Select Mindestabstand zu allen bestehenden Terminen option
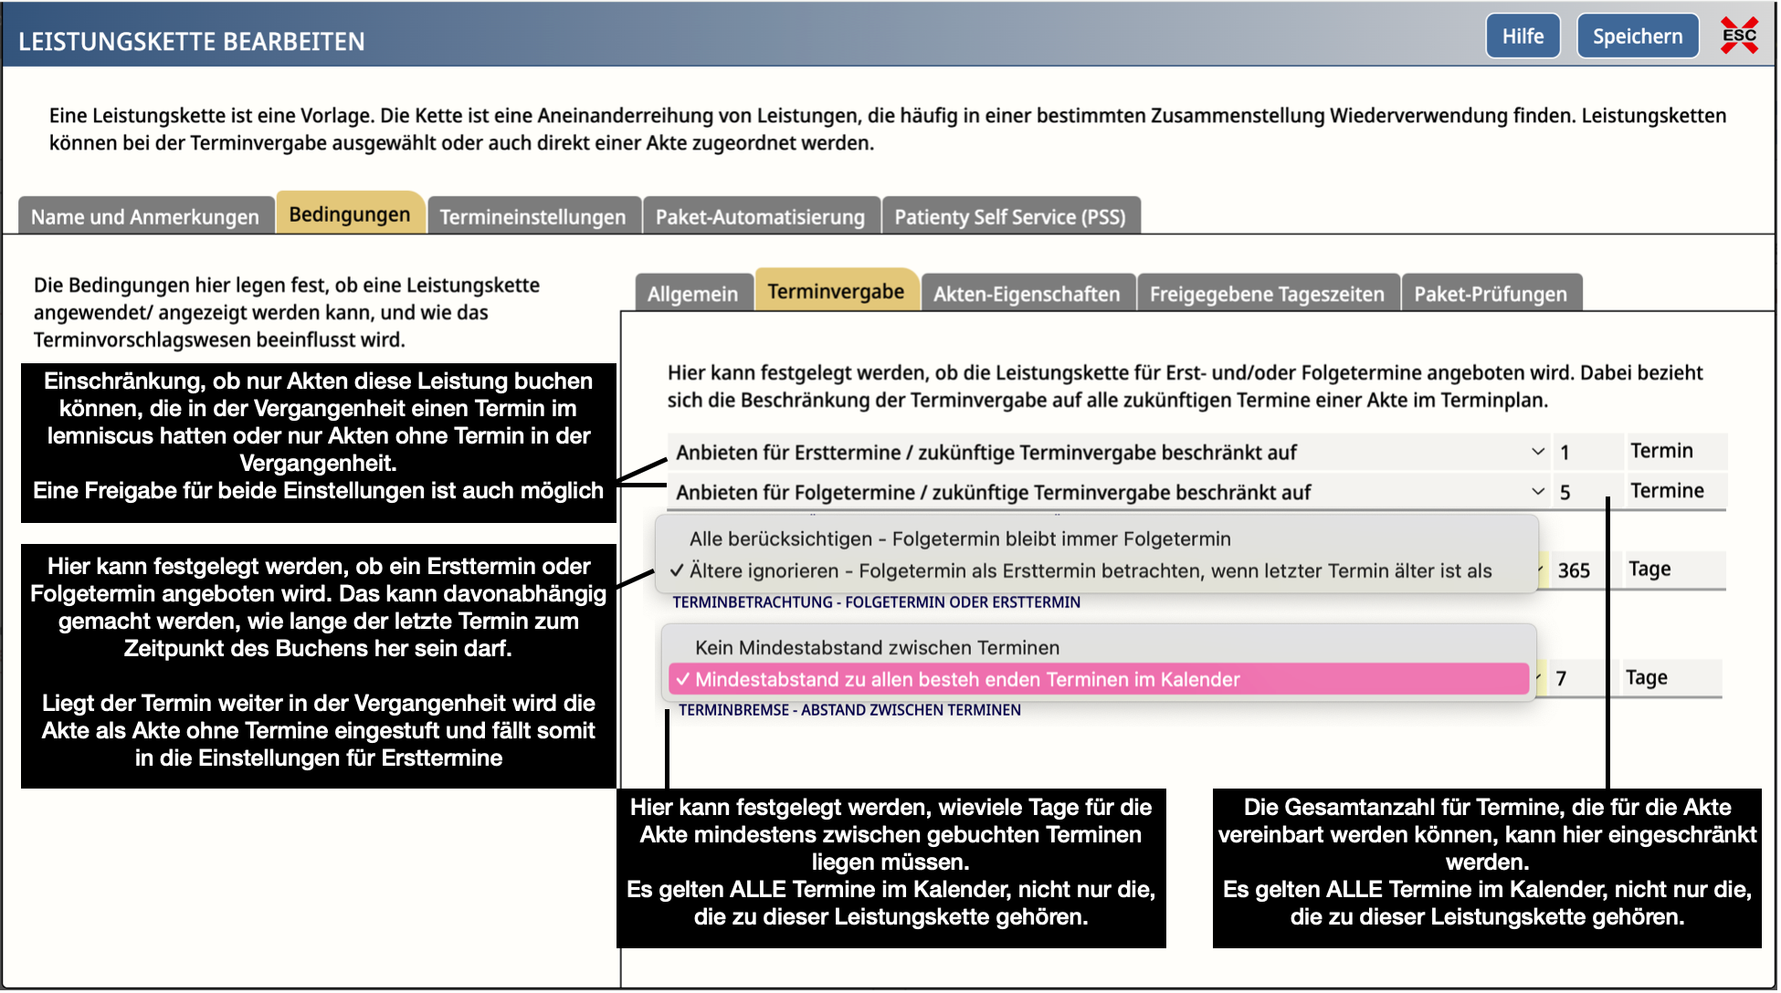The image size is (1781, 993). (1099, 679)
